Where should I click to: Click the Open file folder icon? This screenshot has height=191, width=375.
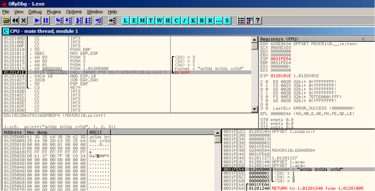6,21
